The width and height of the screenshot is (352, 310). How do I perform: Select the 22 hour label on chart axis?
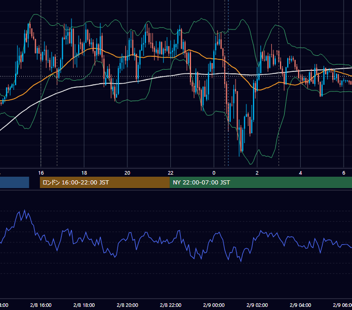tap(171, 173)
